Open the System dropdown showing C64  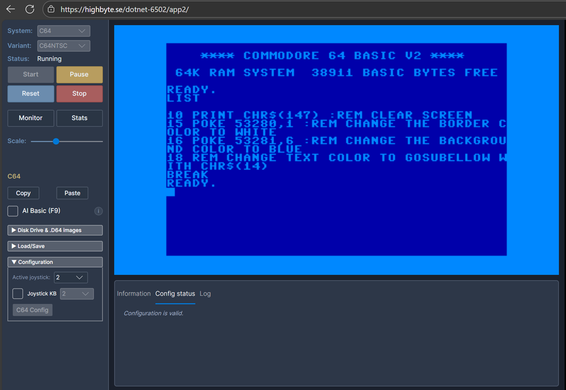coord(63,31)
